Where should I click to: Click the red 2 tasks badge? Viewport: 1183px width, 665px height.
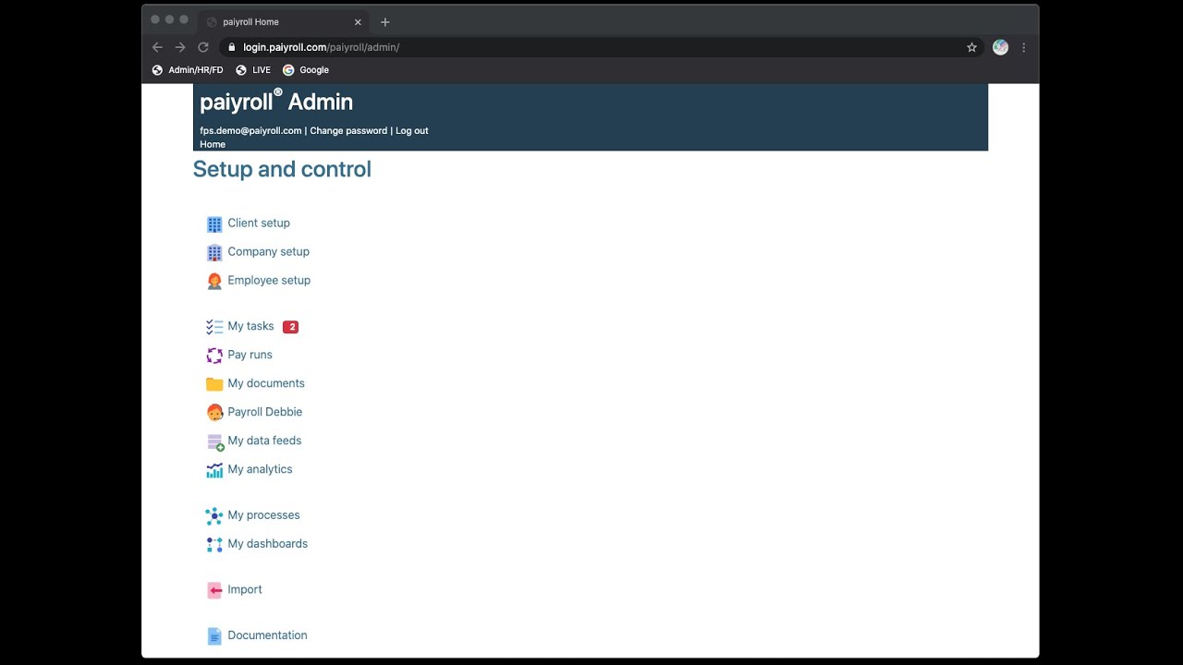click(x=290, y=327)
